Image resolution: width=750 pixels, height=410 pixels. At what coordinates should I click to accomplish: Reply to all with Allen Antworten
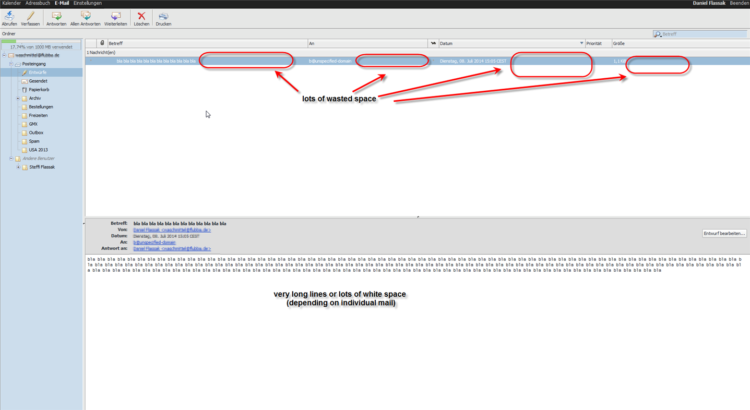pyautogui.click(x=86, y=17)
